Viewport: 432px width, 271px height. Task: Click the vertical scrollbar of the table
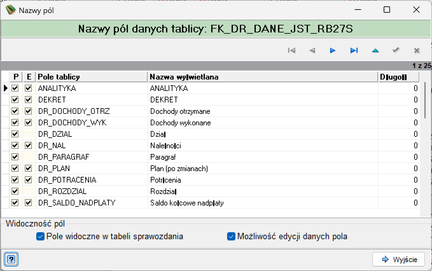point(425,146)
